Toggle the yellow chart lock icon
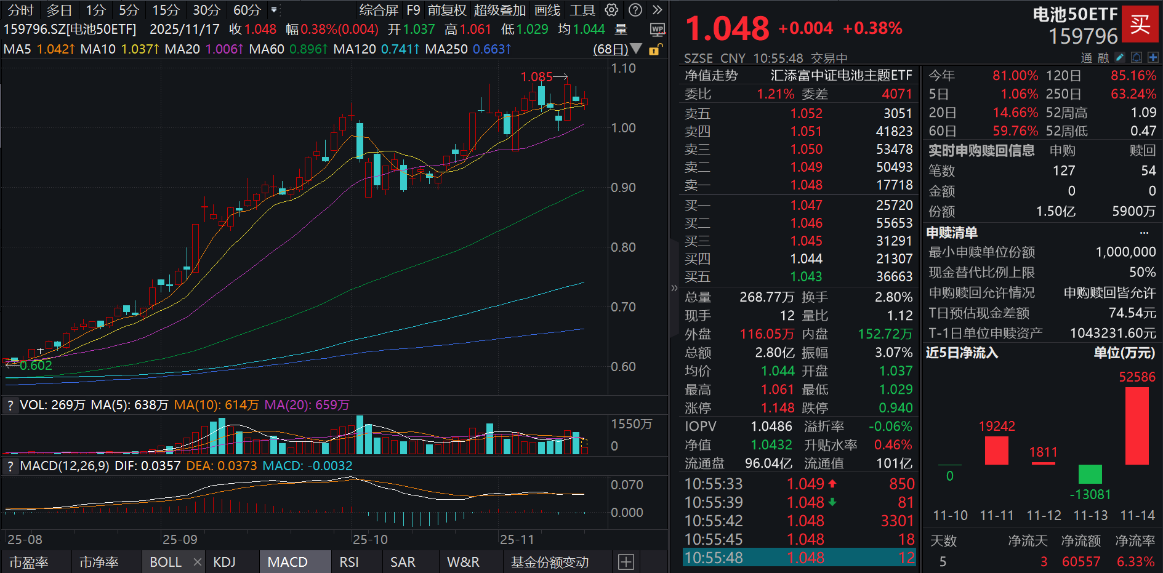This screenshot has width=1163, height=573. tap(655, 49)
